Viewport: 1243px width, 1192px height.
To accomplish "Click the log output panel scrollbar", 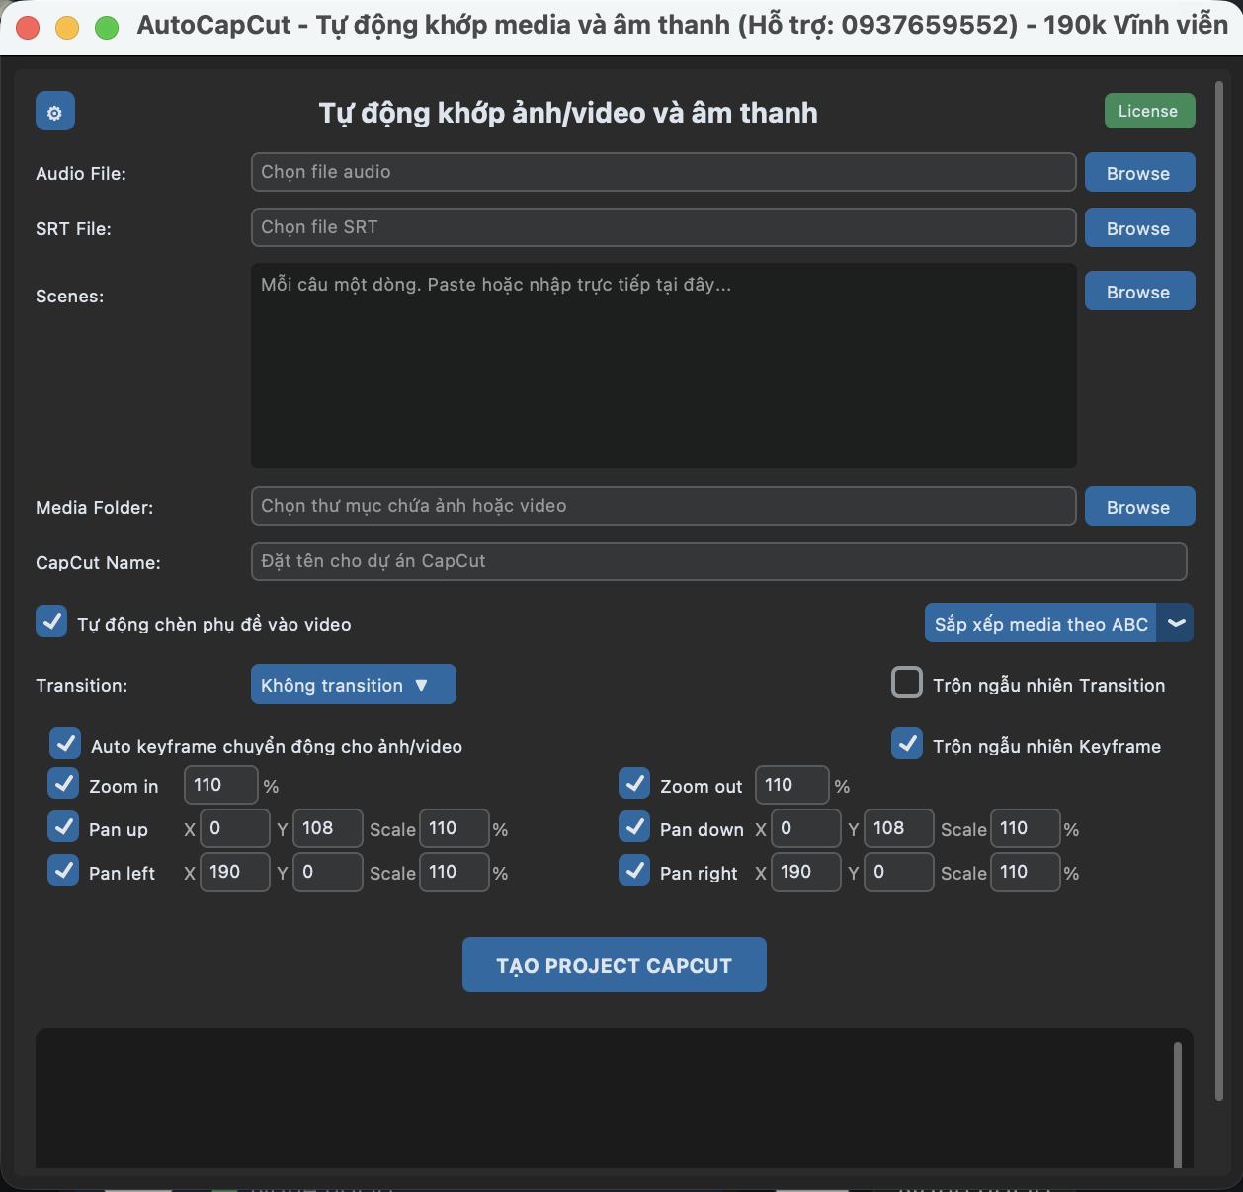I will (x=1178, y=1104).
